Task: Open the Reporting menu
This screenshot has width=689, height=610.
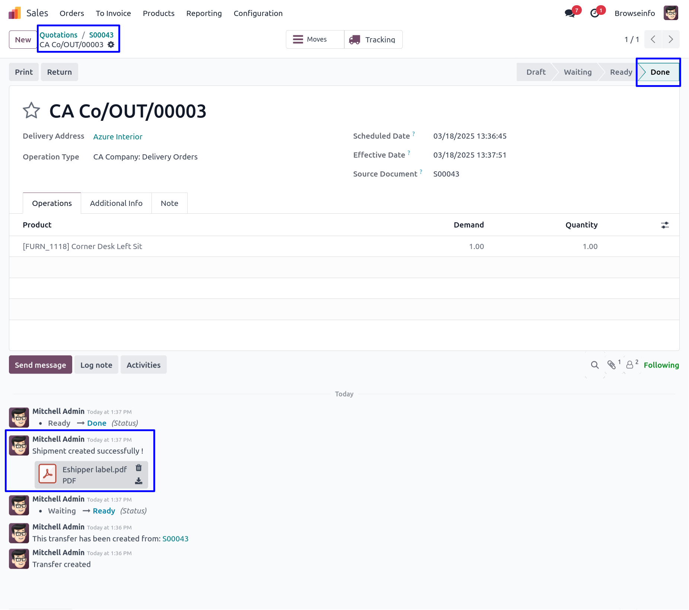Action: 204,13
